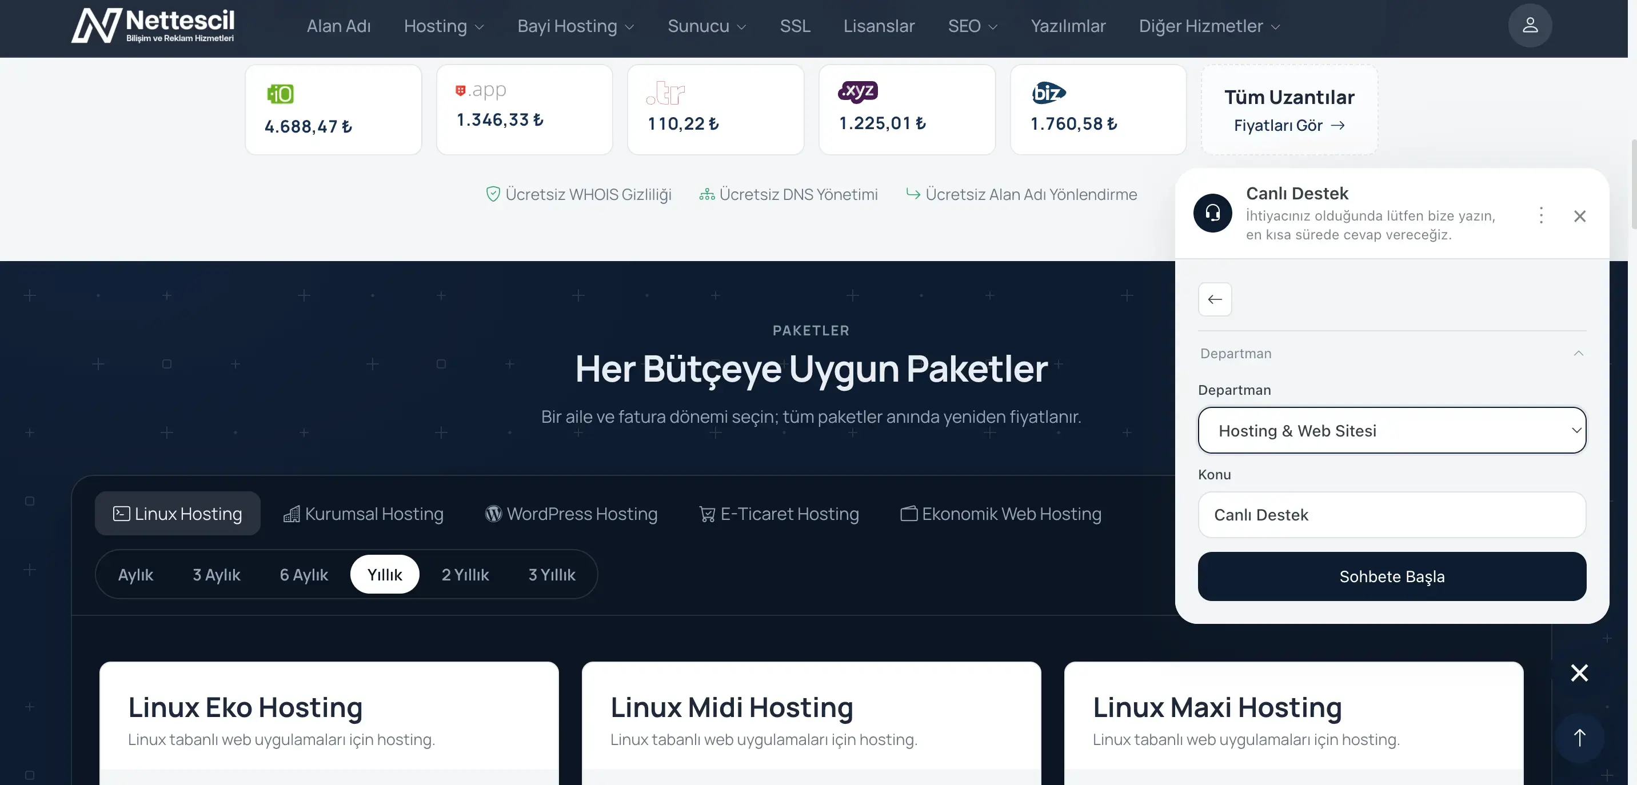Switch to the Ekonomik Web Hosting tab
This screenshot has height=785, width=1637.
1000,513
